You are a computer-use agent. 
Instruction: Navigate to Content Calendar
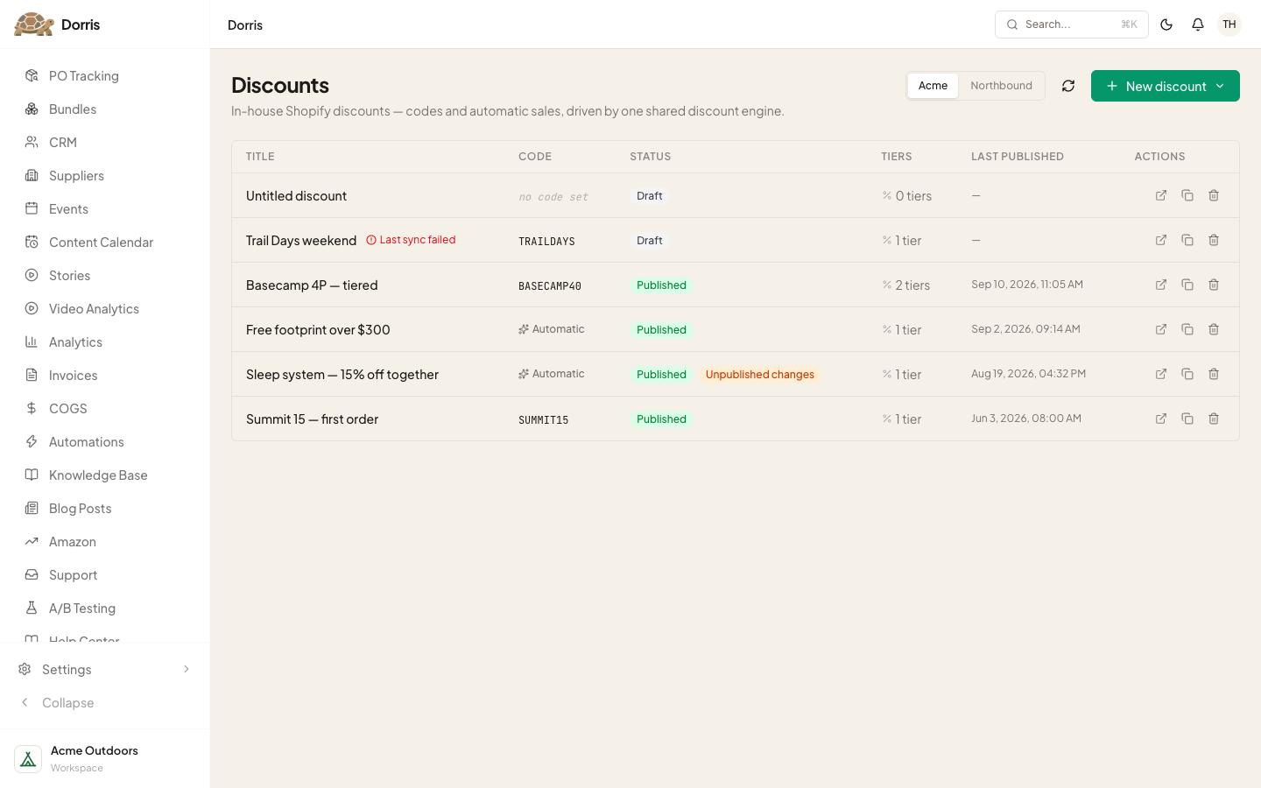[105, 243]
